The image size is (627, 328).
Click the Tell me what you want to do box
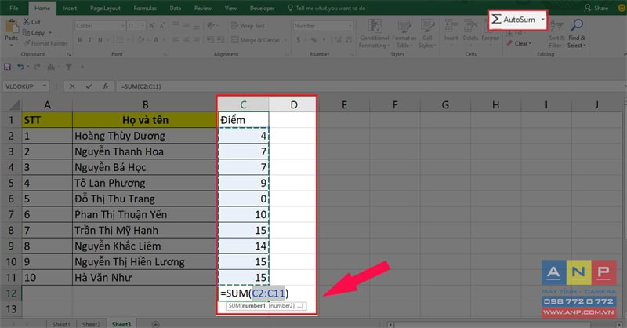coord(327,8)
